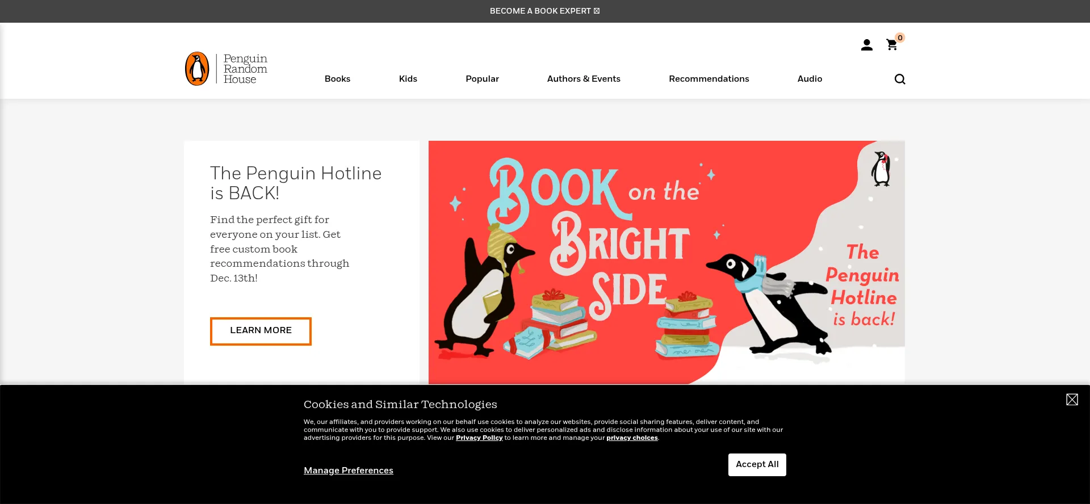Viewport: 1090px width, 504px height.
Task: Open the privacy choices link
Action: (x=632, y=438)
